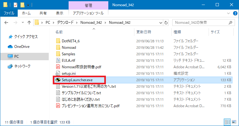Click the setup.ini gear file icon

(58, 73)
